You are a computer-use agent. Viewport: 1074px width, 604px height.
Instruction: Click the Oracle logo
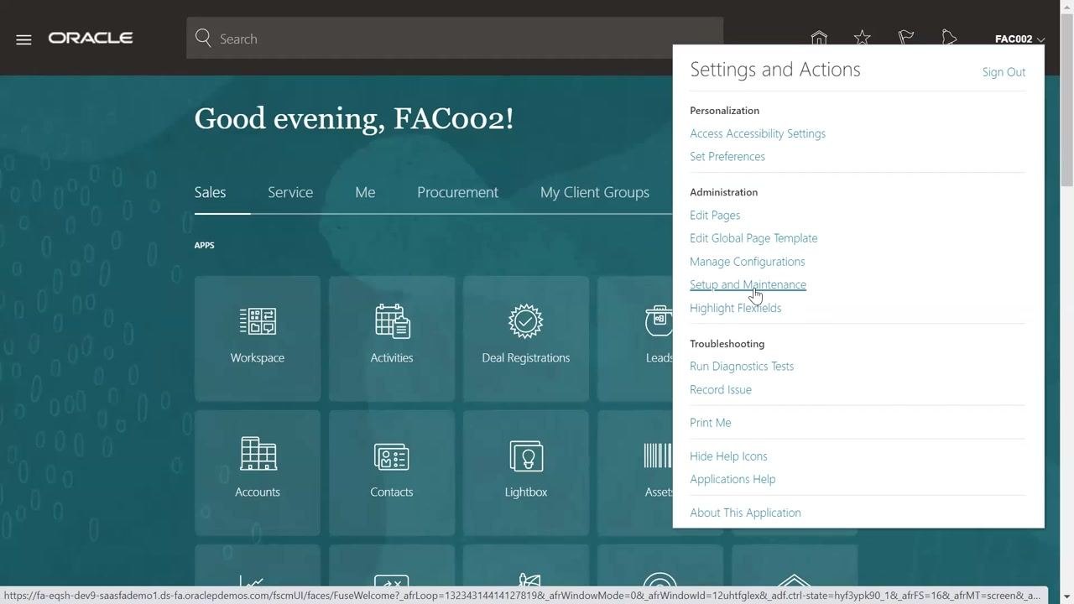coord(91,39)
